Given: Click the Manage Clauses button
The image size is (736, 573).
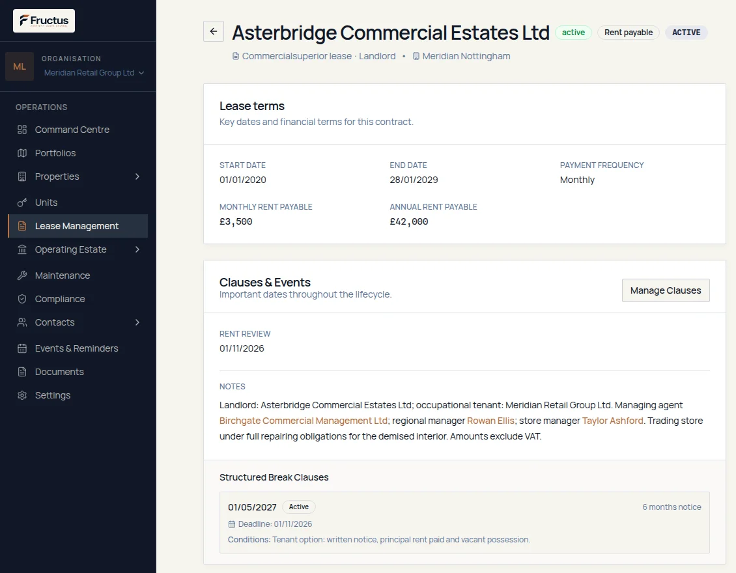Looking at the screenshot, I should pyautogui.click(x=666, y=290).
